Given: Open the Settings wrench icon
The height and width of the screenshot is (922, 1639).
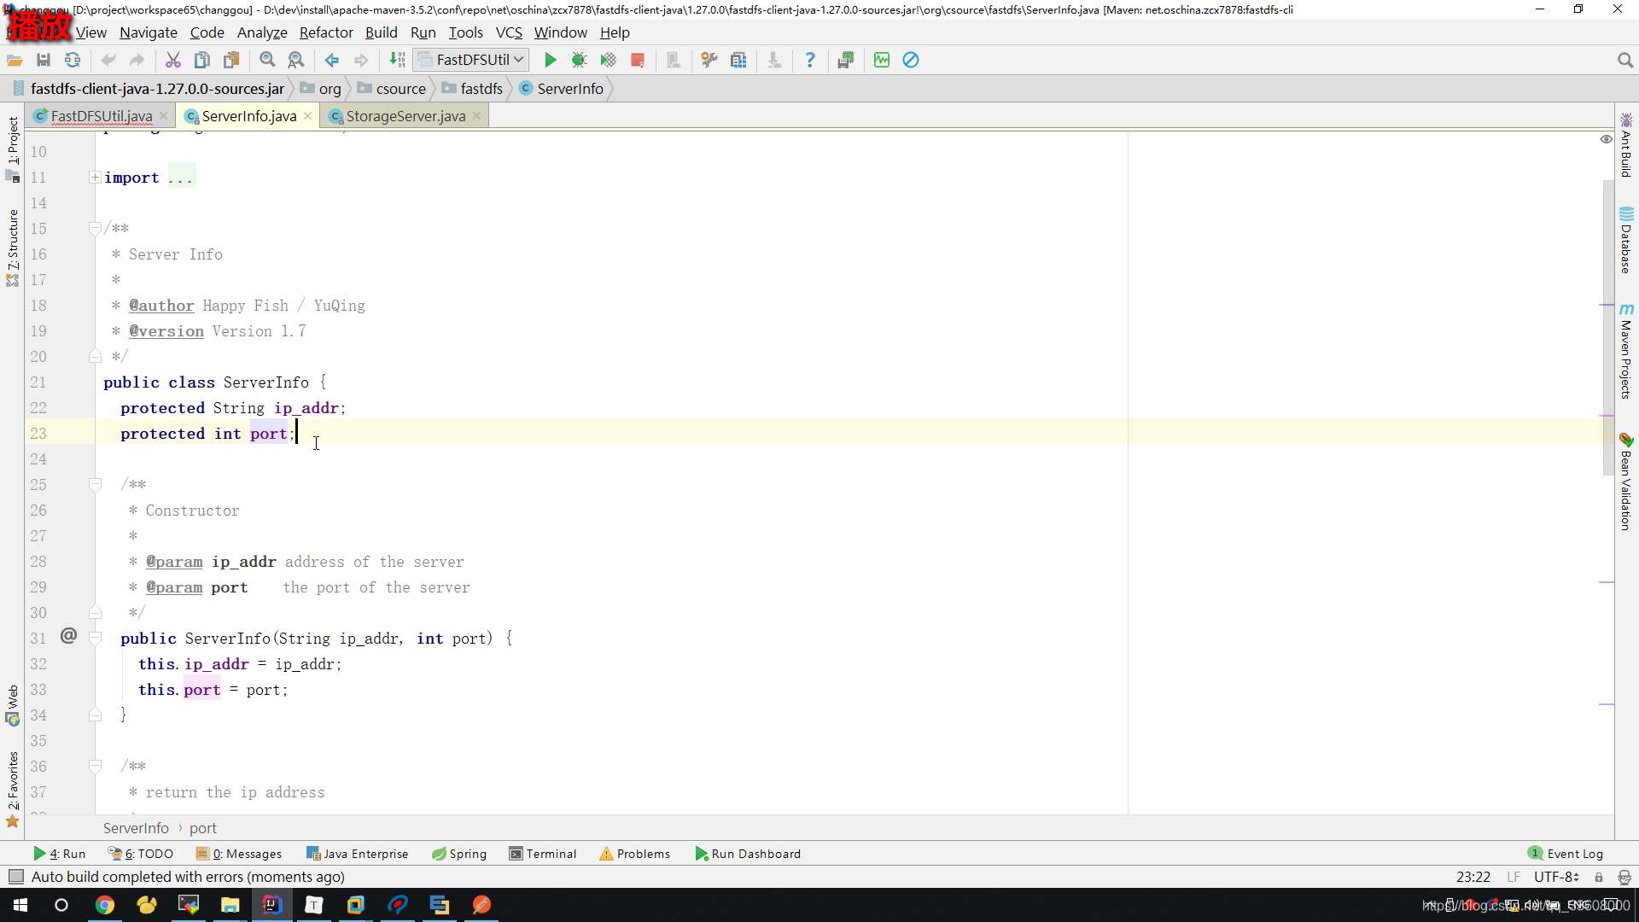Looking at the screenshot, I should [709, 60].
